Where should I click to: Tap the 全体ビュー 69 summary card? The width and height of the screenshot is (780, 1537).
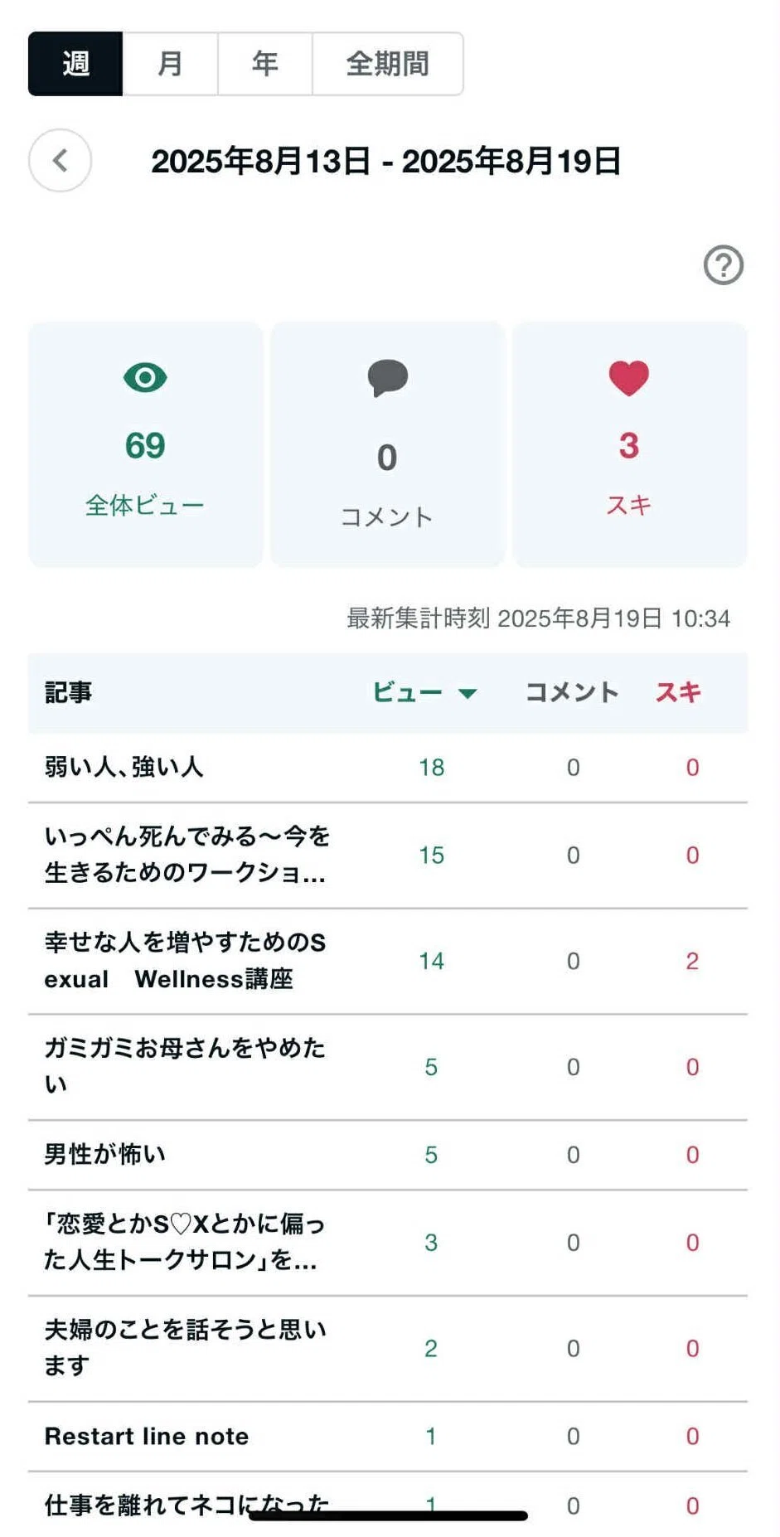145,444
